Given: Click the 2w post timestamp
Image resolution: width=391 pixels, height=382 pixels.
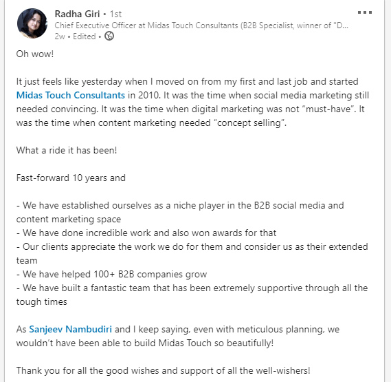Looking at the screenshot, I should pyautogui.click(x=60, y=36).
